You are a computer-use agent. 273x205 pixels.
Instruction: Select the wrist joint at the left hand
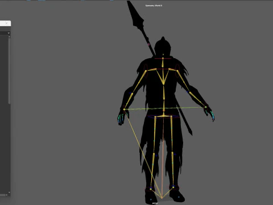pos(125,109)
